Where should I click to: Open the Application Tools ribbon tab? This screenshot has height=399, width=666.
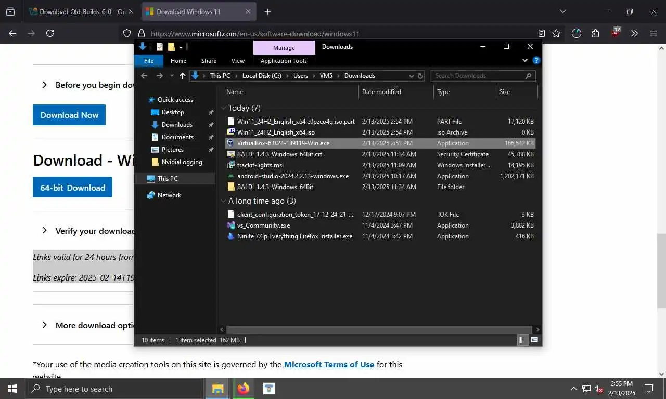point(284,61)
